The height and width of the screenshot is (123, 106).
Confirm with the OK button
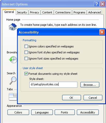coord(71,98)
